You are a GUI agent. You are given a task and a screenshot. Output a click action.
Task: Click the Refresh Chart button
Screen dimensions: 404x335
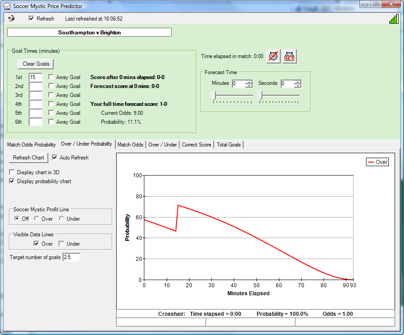click(x=29, y=158)
